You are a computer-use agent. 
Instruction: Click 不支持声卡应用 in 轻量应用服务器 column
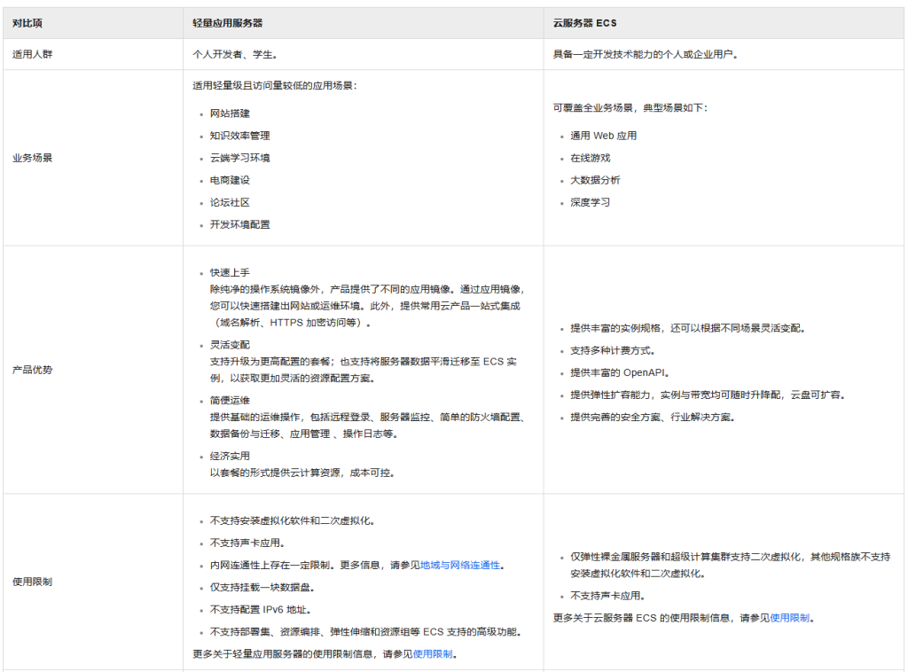[x=247, y=543]
